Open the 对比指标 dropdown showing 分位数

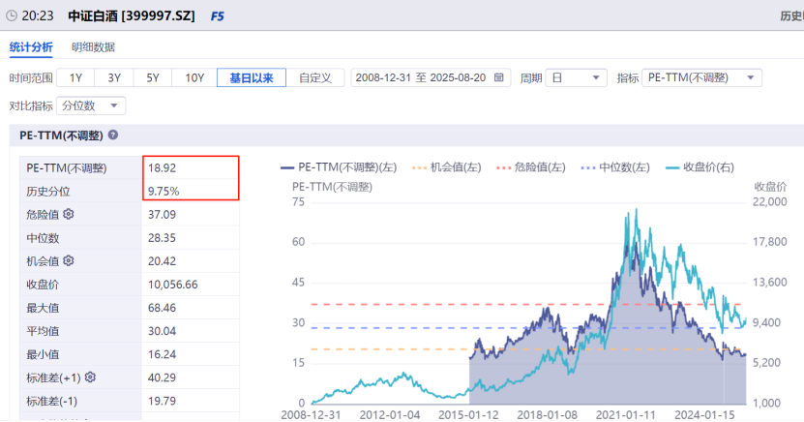click(x=91, y=106)
